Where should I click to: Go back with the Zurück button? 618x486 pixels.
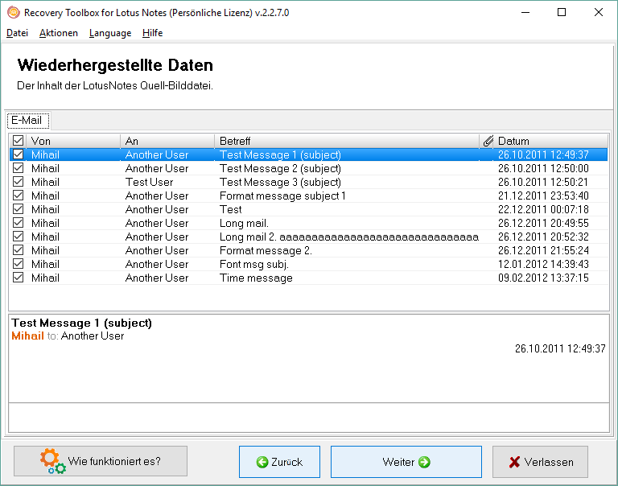pyautogui.click(x=279, y=462)
